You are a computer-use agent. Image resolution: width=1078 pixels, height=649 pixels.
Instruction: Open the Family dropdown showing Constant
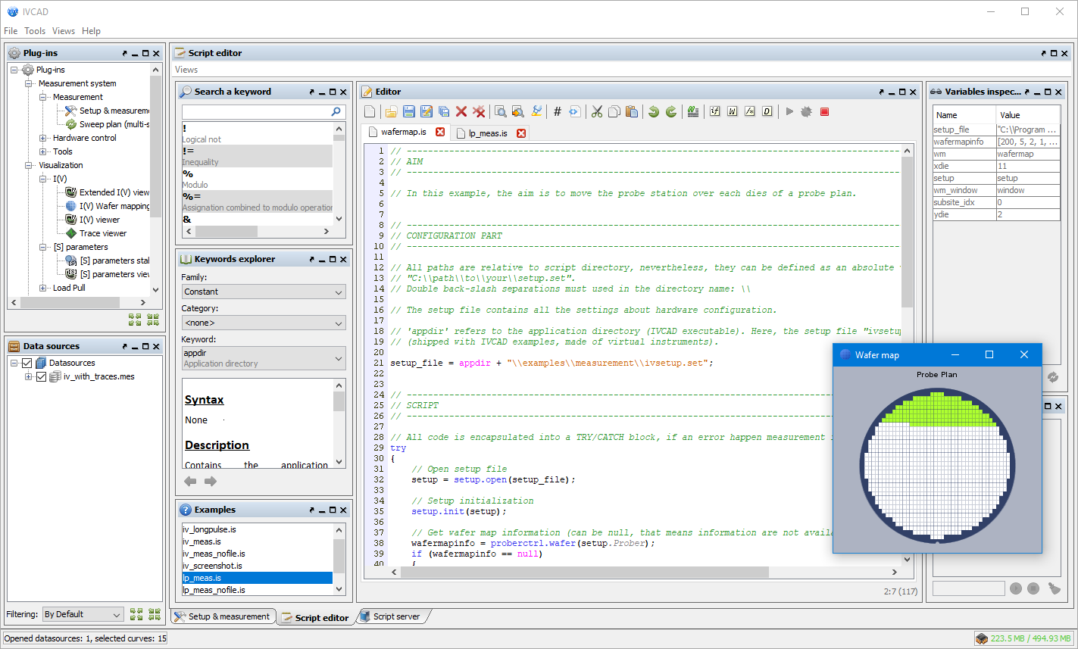(264, 292)
